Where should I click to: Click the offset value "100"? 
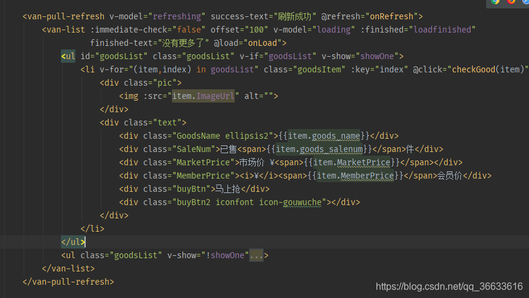[x=256, y=30]
